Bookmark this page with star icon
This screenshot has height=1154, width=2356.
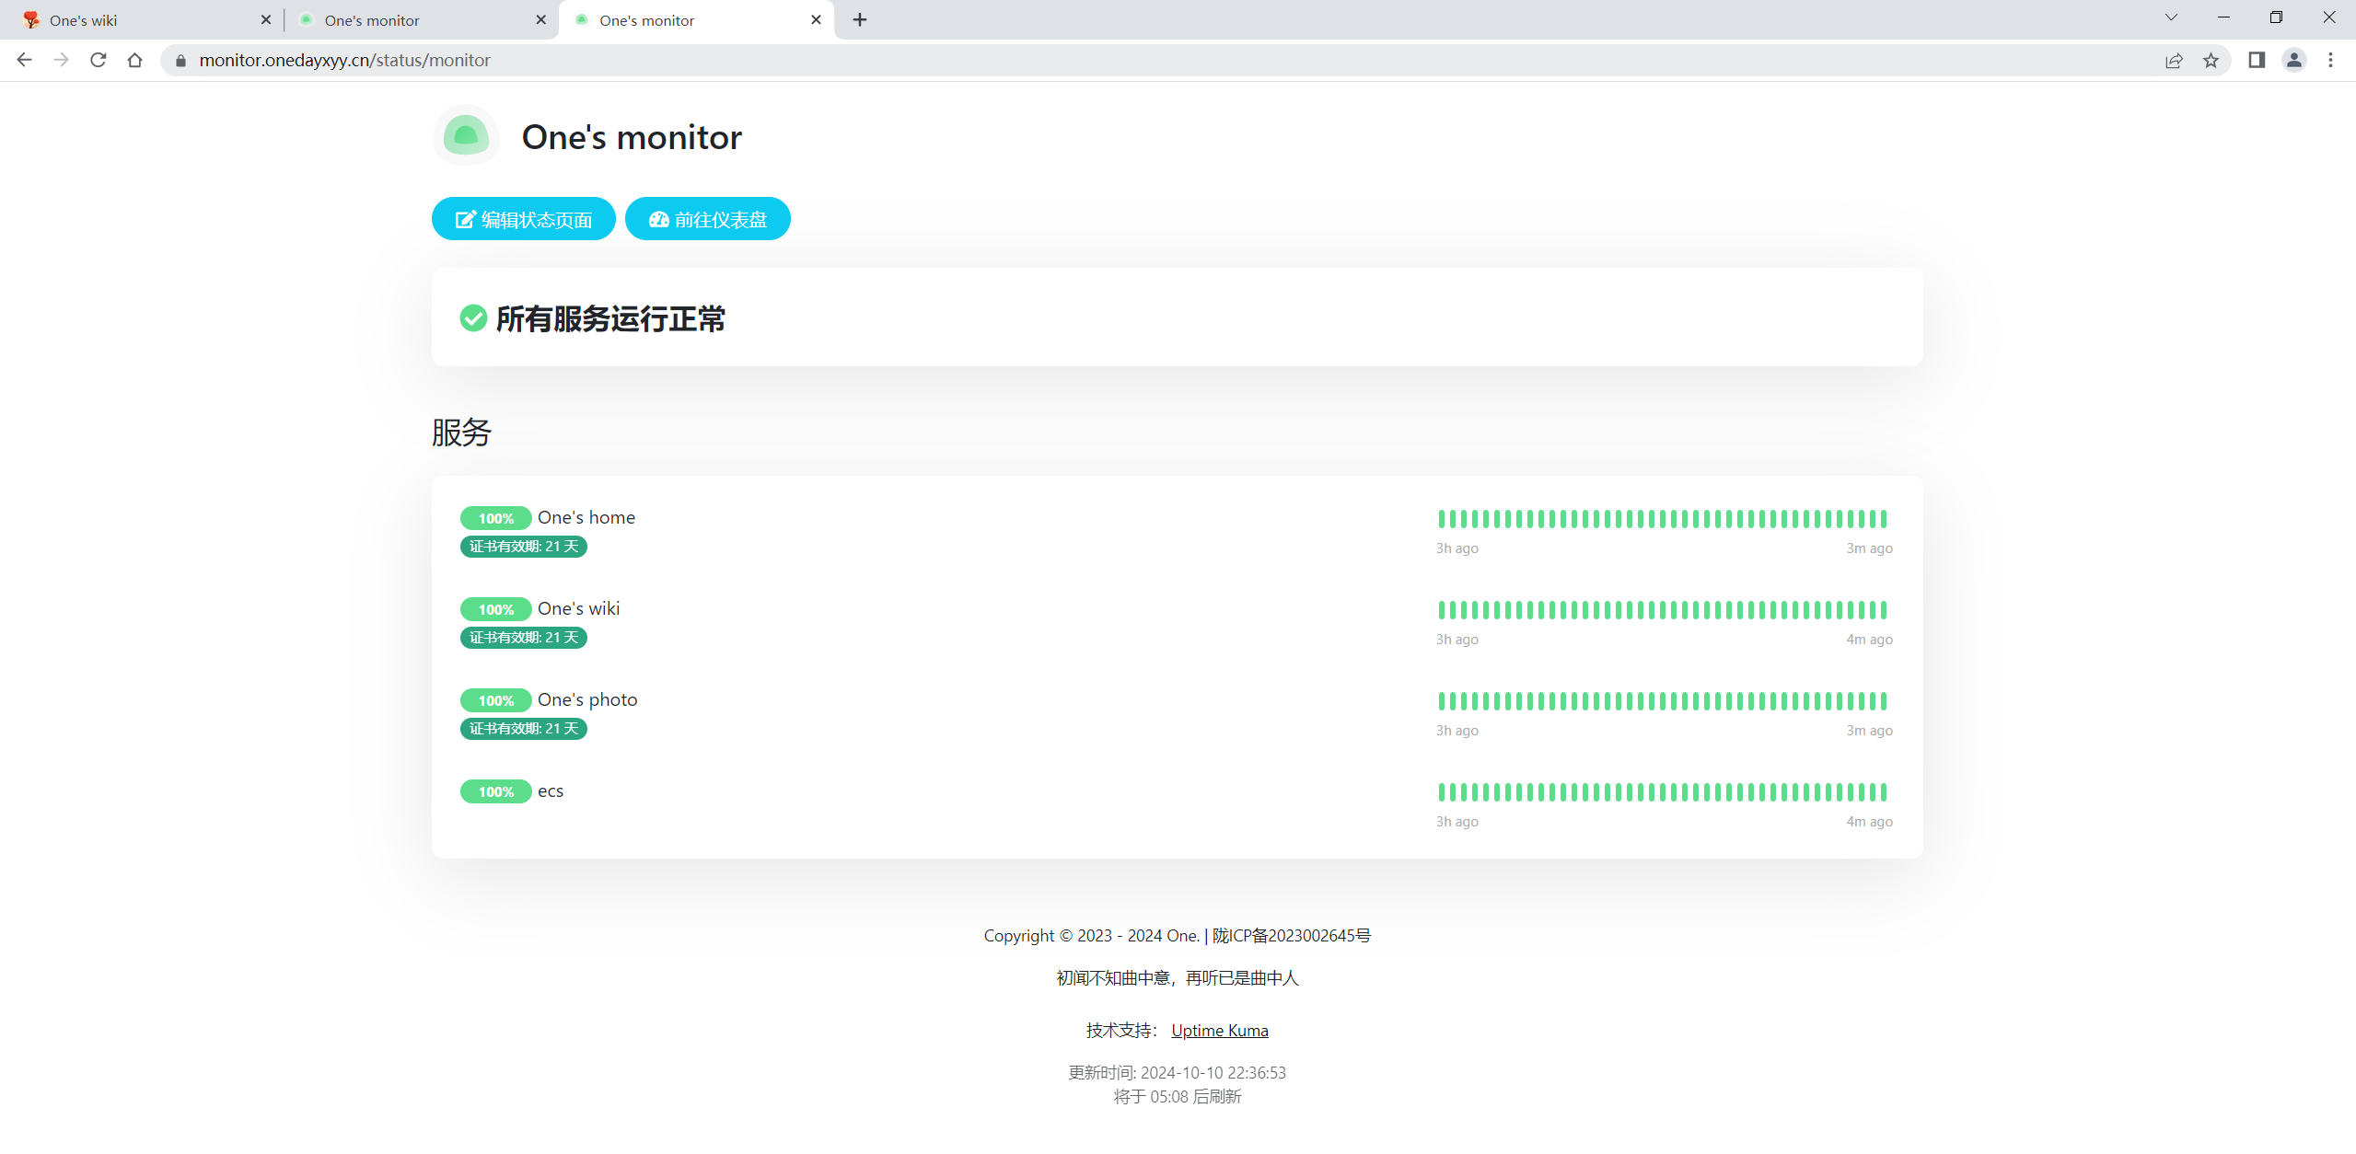point(2211,60)
